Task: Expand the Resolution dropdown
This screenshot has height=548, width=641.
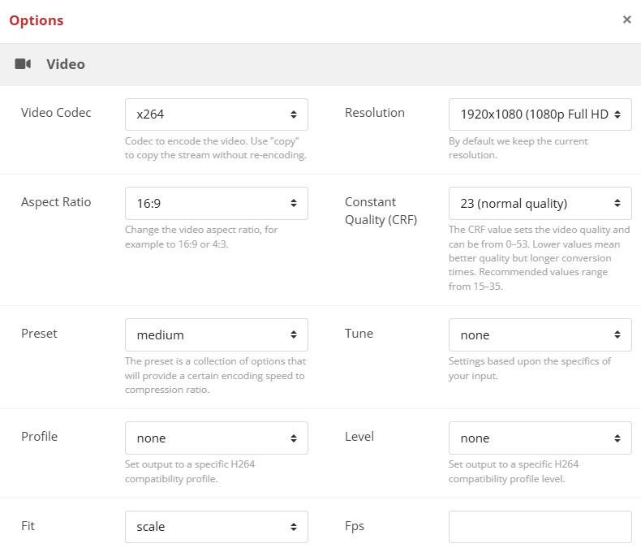Action: (x=540, y=114)
